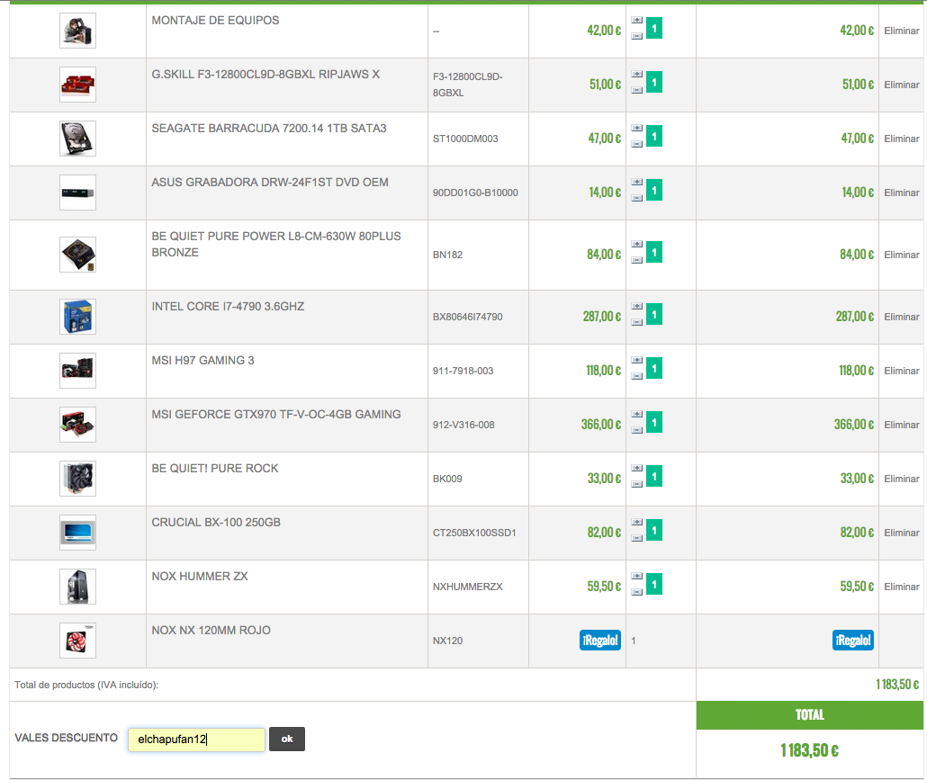Click Eliminar for INTEL CORE I7-4790

(x=902, y=317)
